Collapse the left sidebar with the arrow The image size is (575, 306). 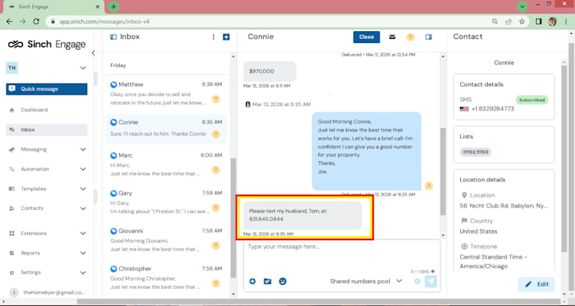[93, 53]
